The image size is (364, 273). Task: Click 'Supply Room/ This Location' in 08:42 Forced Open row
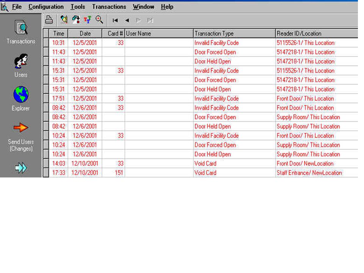coord(308,117)
